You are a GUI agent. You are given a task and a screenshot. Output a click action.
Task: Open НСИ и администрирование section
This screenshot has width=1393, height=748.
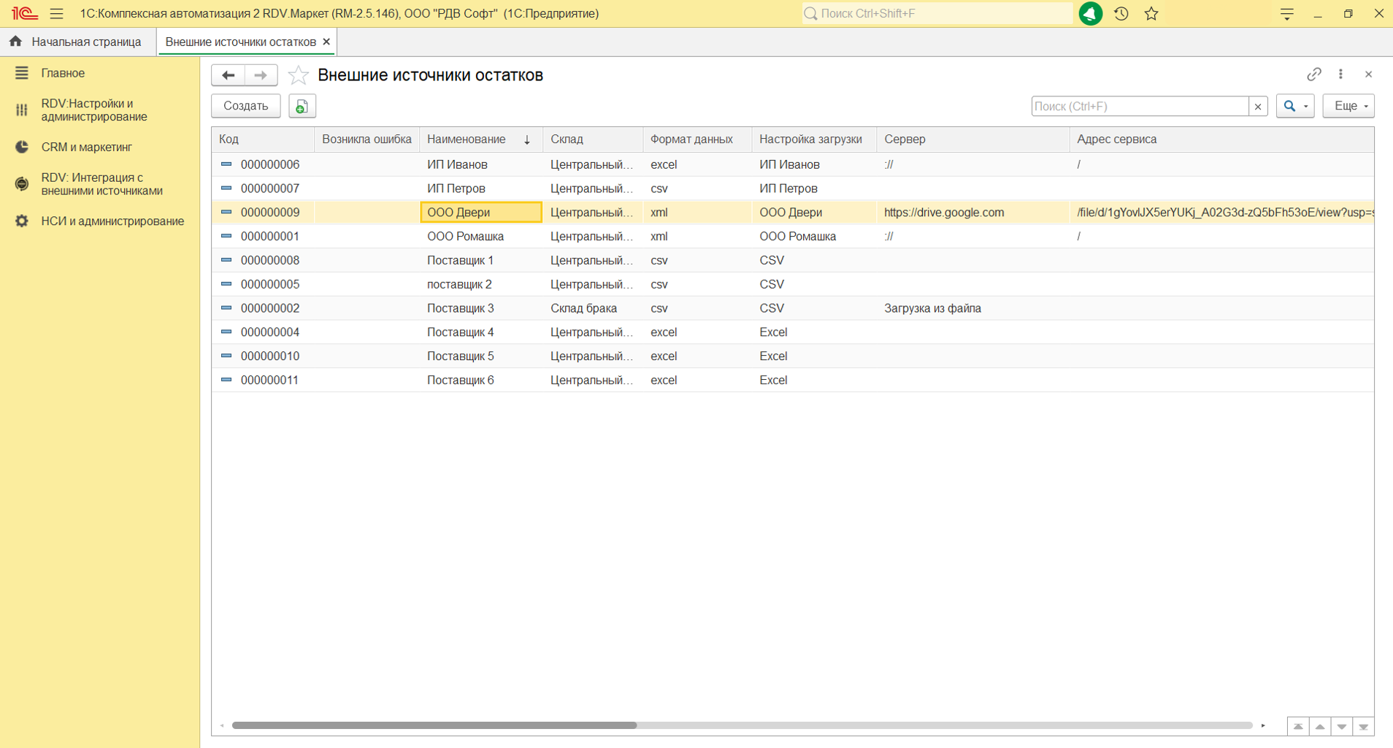coord(112,221)
